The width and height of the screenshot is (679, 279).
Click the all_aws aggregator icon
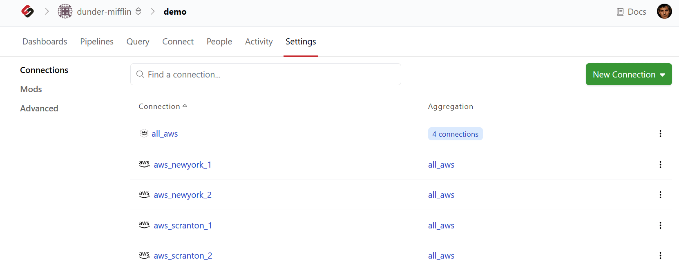point(144,133)
